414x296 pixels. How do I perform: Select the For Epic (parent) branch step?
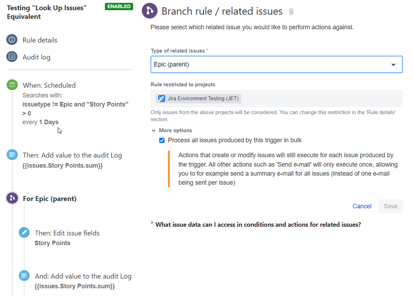[x=50, y=198]
